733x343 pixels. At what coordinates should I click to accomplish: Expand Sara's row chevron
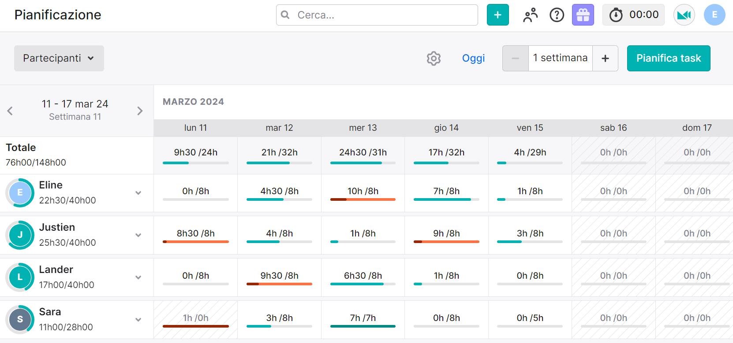[x=138, y=320]
